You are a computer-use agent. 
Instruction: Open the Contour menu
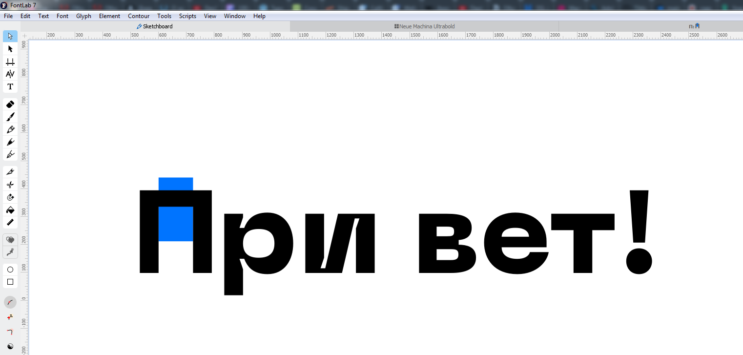click(139, 16)
